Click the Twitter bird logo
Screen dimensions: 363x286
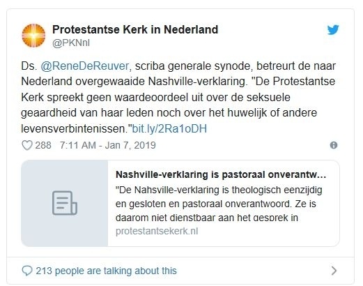(x=333, y=30)
